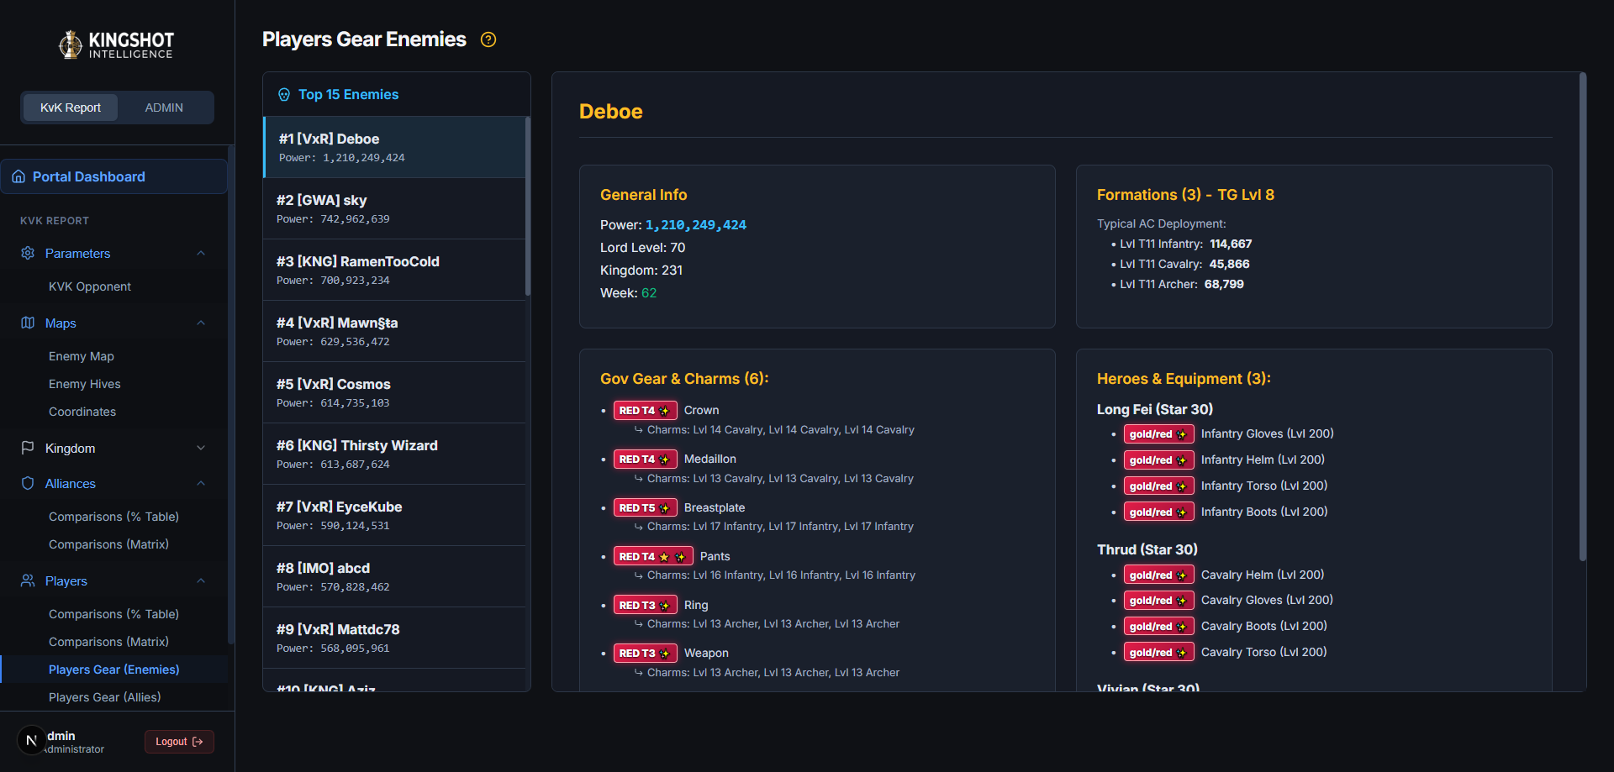Switch to the KvK Report tab
1614x772 pixels.
tap(71, 108)
